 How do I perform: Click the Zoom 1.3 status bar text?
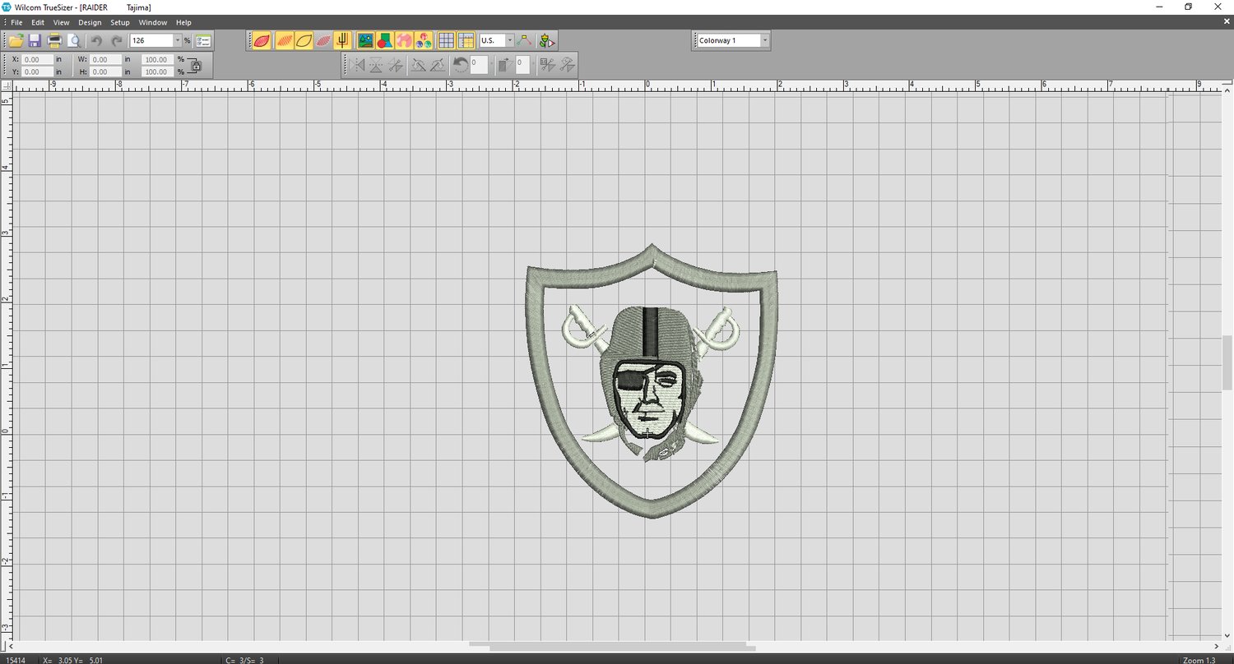tap(1199, 660)
